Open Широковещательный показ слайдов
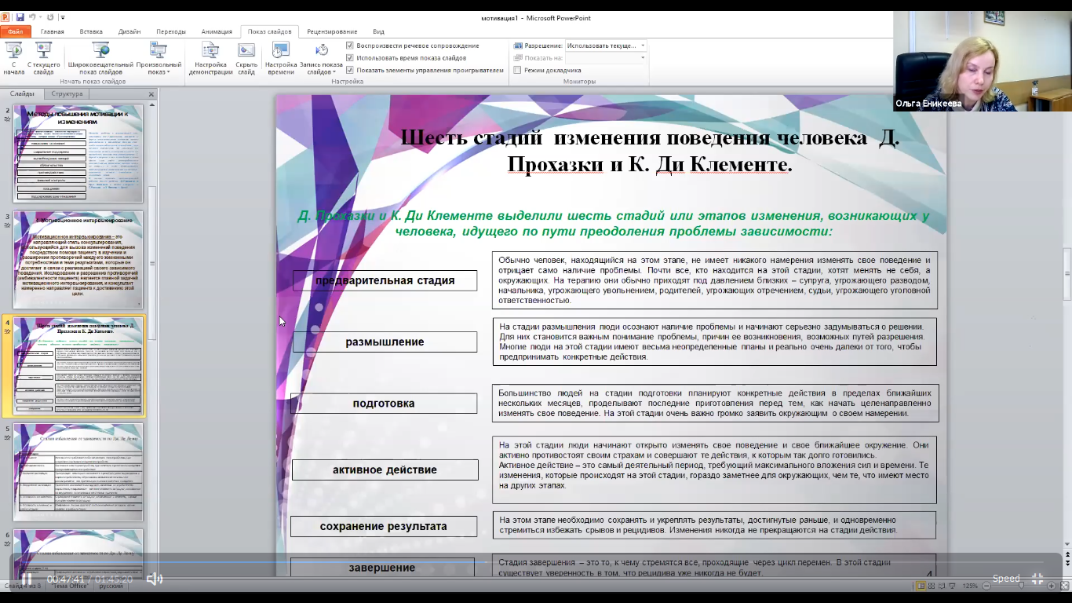This screenshot has width=1072, height=603. 100,58
